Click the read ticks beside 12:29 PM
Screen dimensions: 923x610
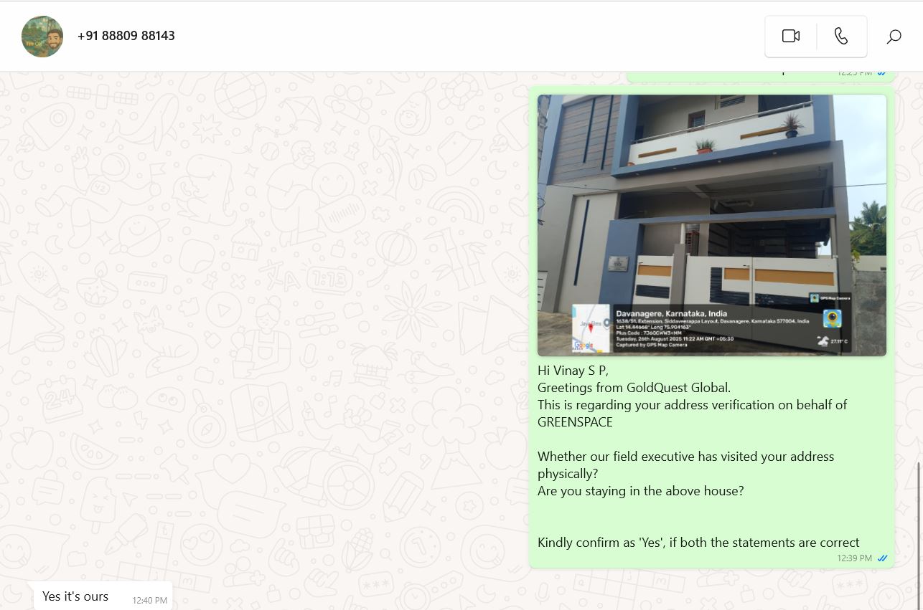[881, 72]
